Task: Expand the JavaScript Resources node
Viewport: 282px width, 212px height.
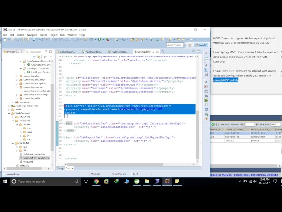Action: tap(9, 106)
